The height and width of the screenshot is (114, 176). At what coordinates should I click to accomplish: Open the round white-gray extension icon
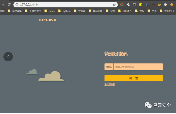165,4
